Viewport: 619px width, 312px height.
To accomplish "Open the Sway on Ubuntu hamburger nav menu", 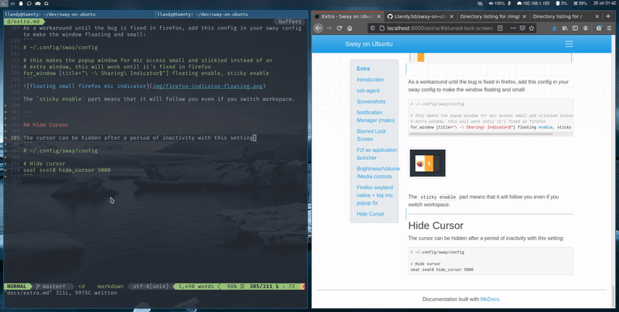I will 569,44.
